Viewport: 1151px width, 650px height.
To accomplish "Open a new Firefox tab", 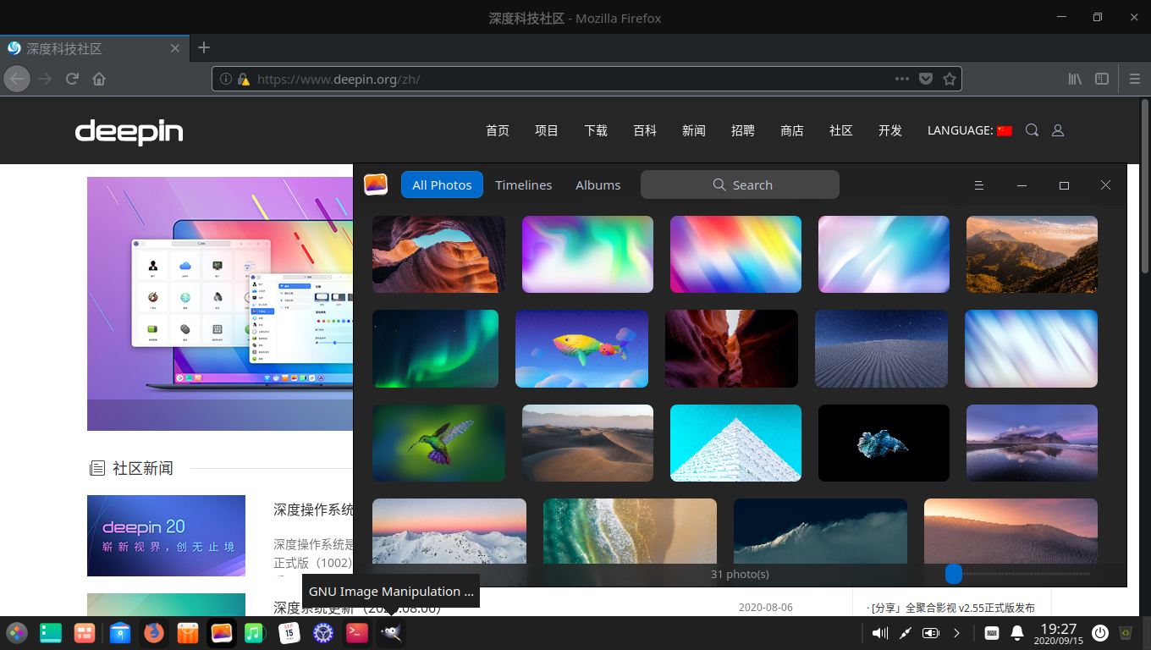I will click(203, 47).
